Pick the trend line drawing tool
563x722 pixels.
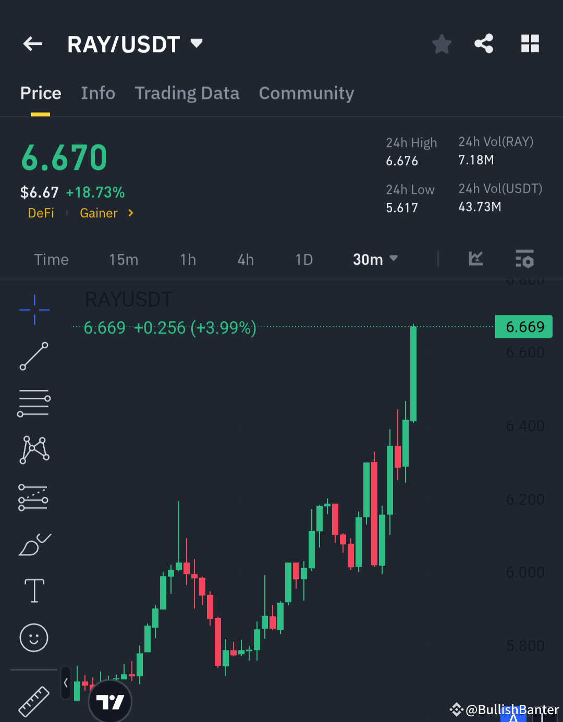pos(33,357)
